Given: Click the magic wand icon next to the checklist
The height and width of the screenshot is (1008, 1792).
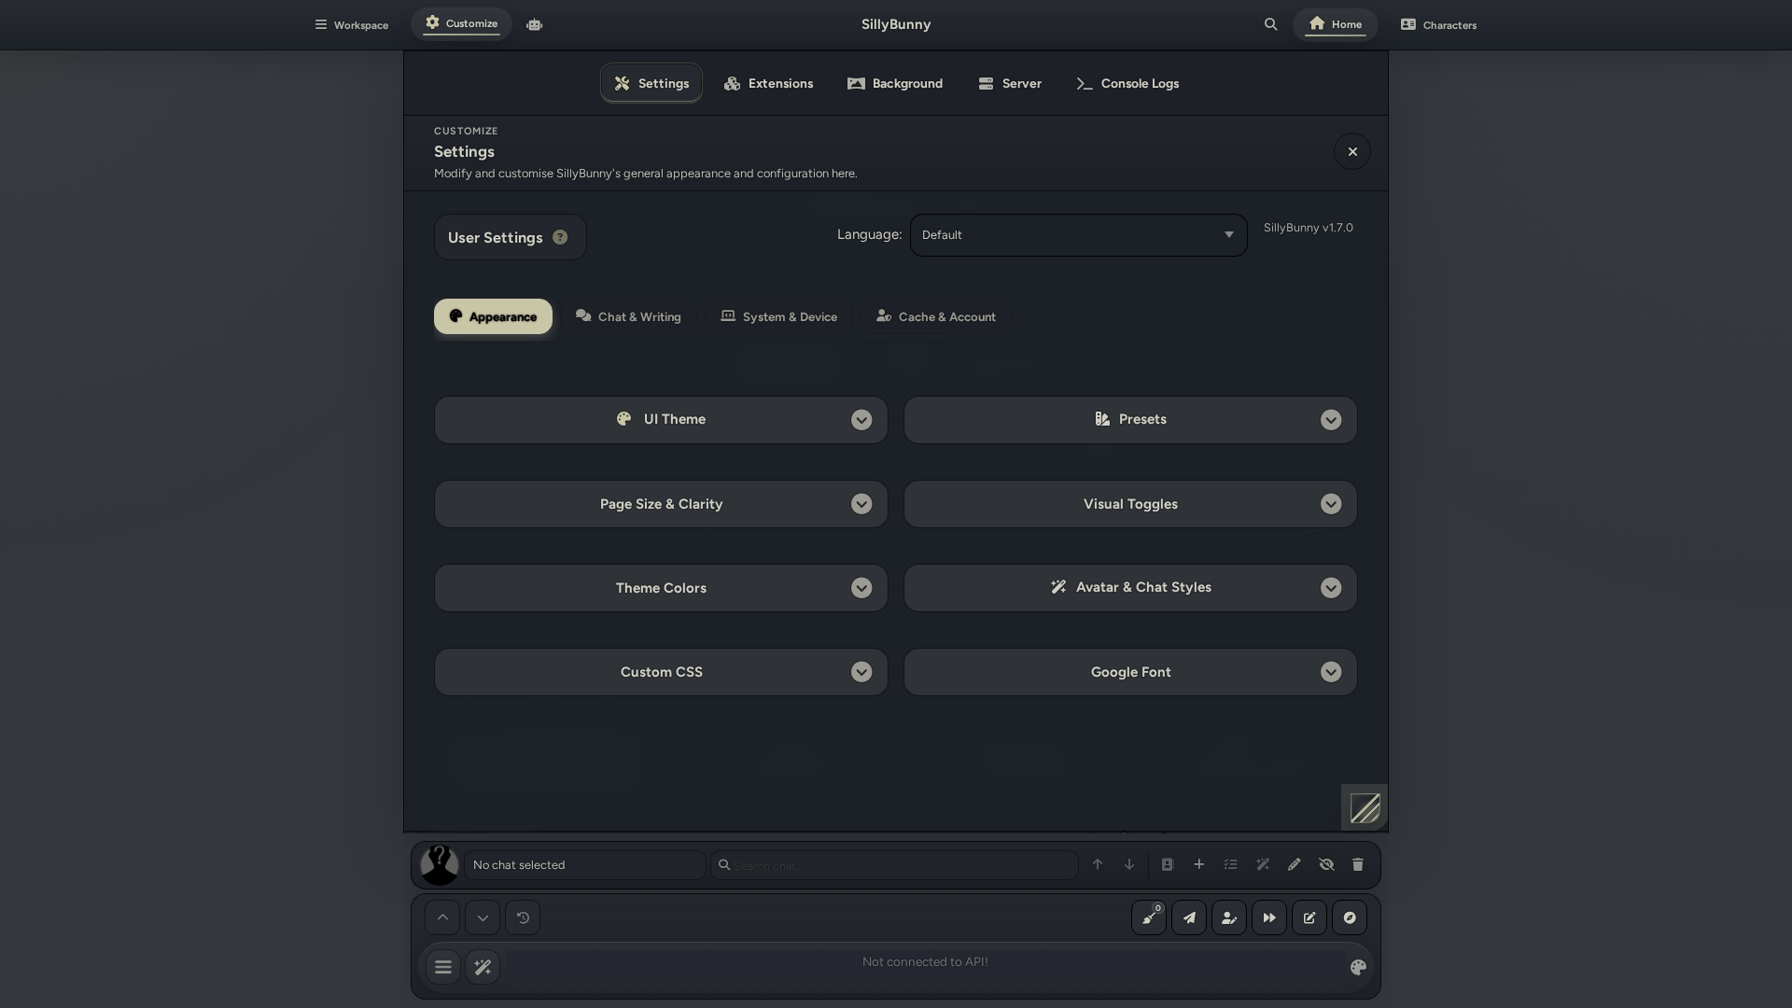Looking at the screenshot, I should pos(1263,865).
